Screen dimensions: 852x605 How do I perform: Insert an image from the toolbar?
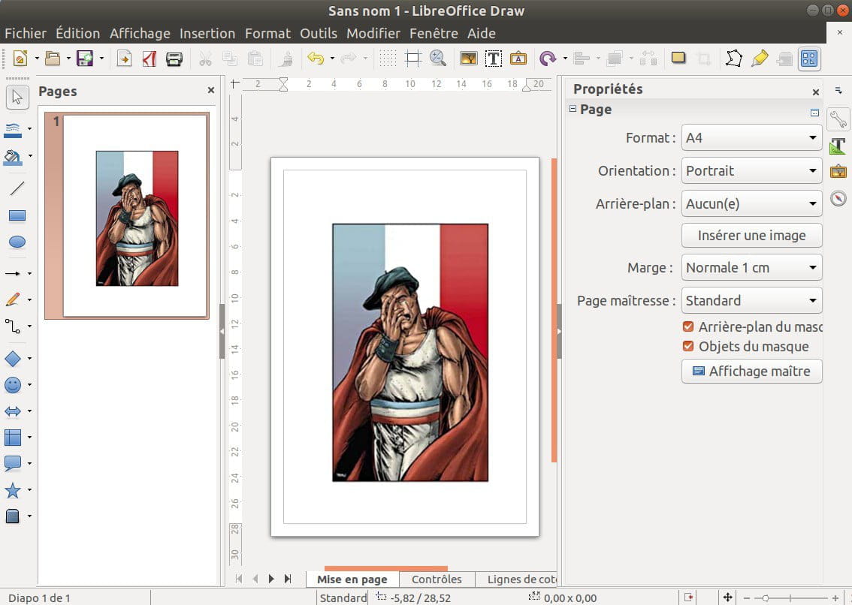468,58
